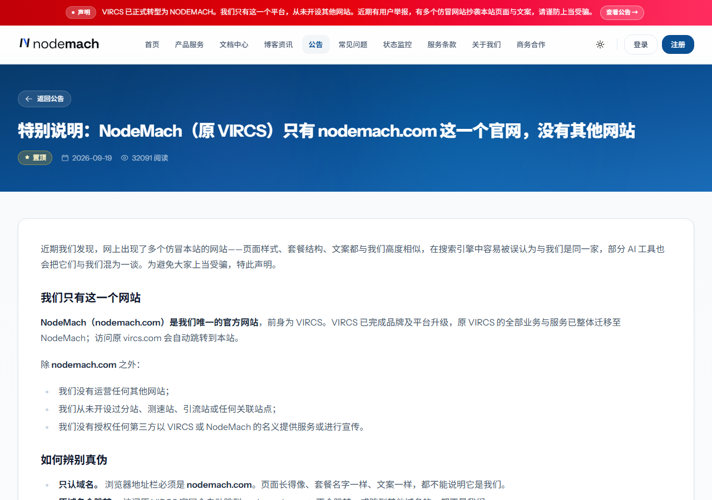Viewport: 712px width, 500px height.
Task: Click the announcement title starting 特别说明
Action: click(x=327, y=131)
